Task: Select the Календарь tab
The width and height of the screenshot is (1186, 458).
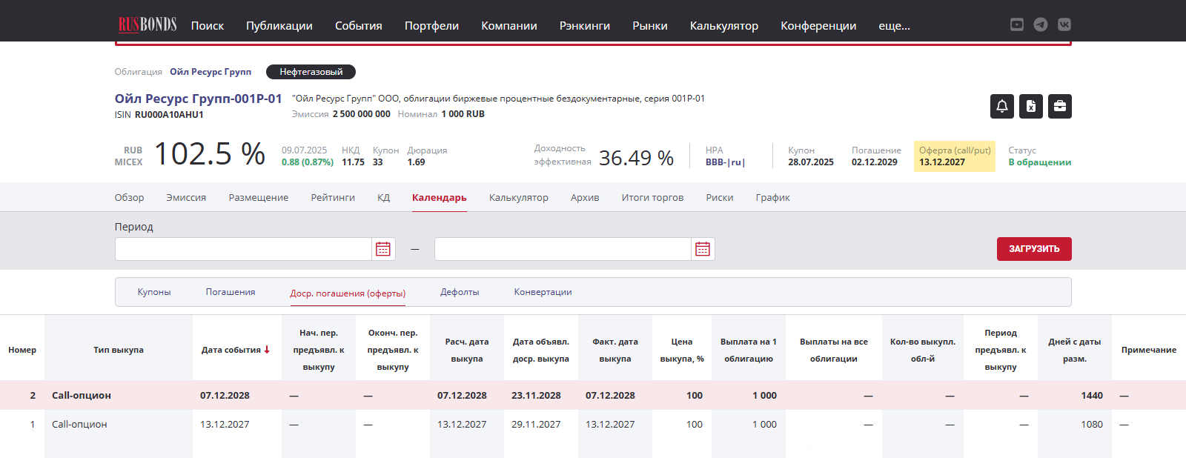Action: [440, 198]
